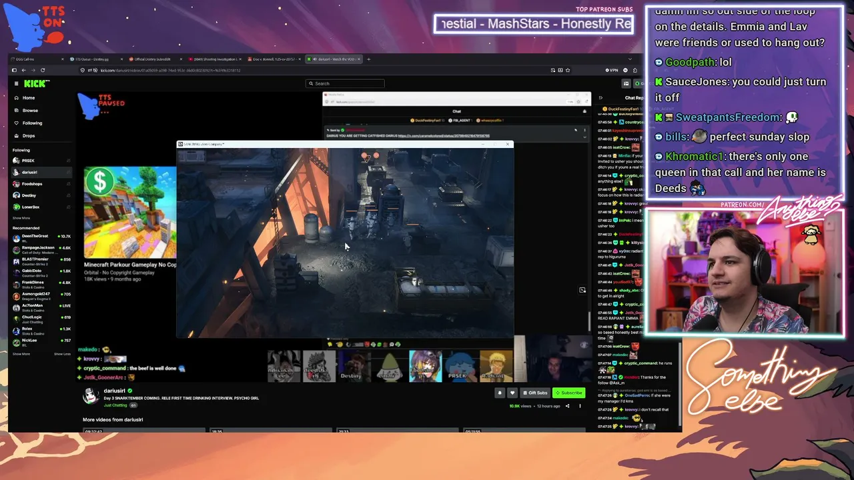
Task: Toggle the VPN button in browser toolbar
Action: 611,70
